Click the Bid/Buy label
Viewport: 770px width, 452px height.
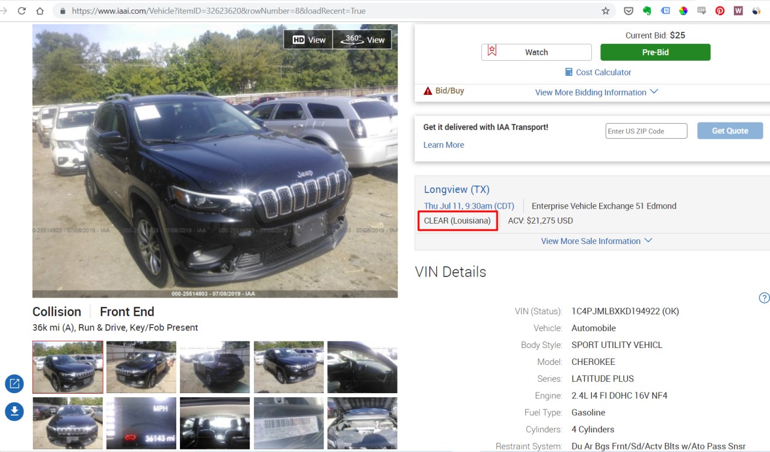tap(449, 91)
